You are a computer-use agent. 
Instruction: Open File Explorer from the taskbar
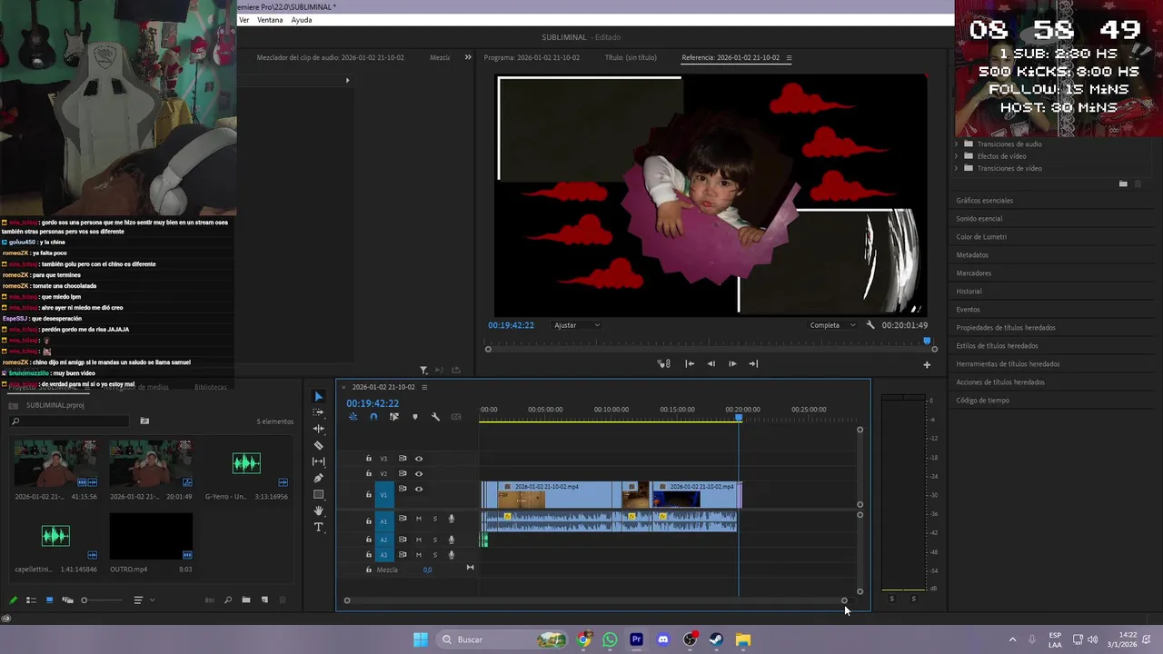[743, 639]
